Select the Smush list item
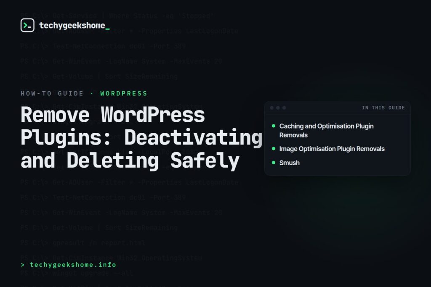 tap(290, 163)
